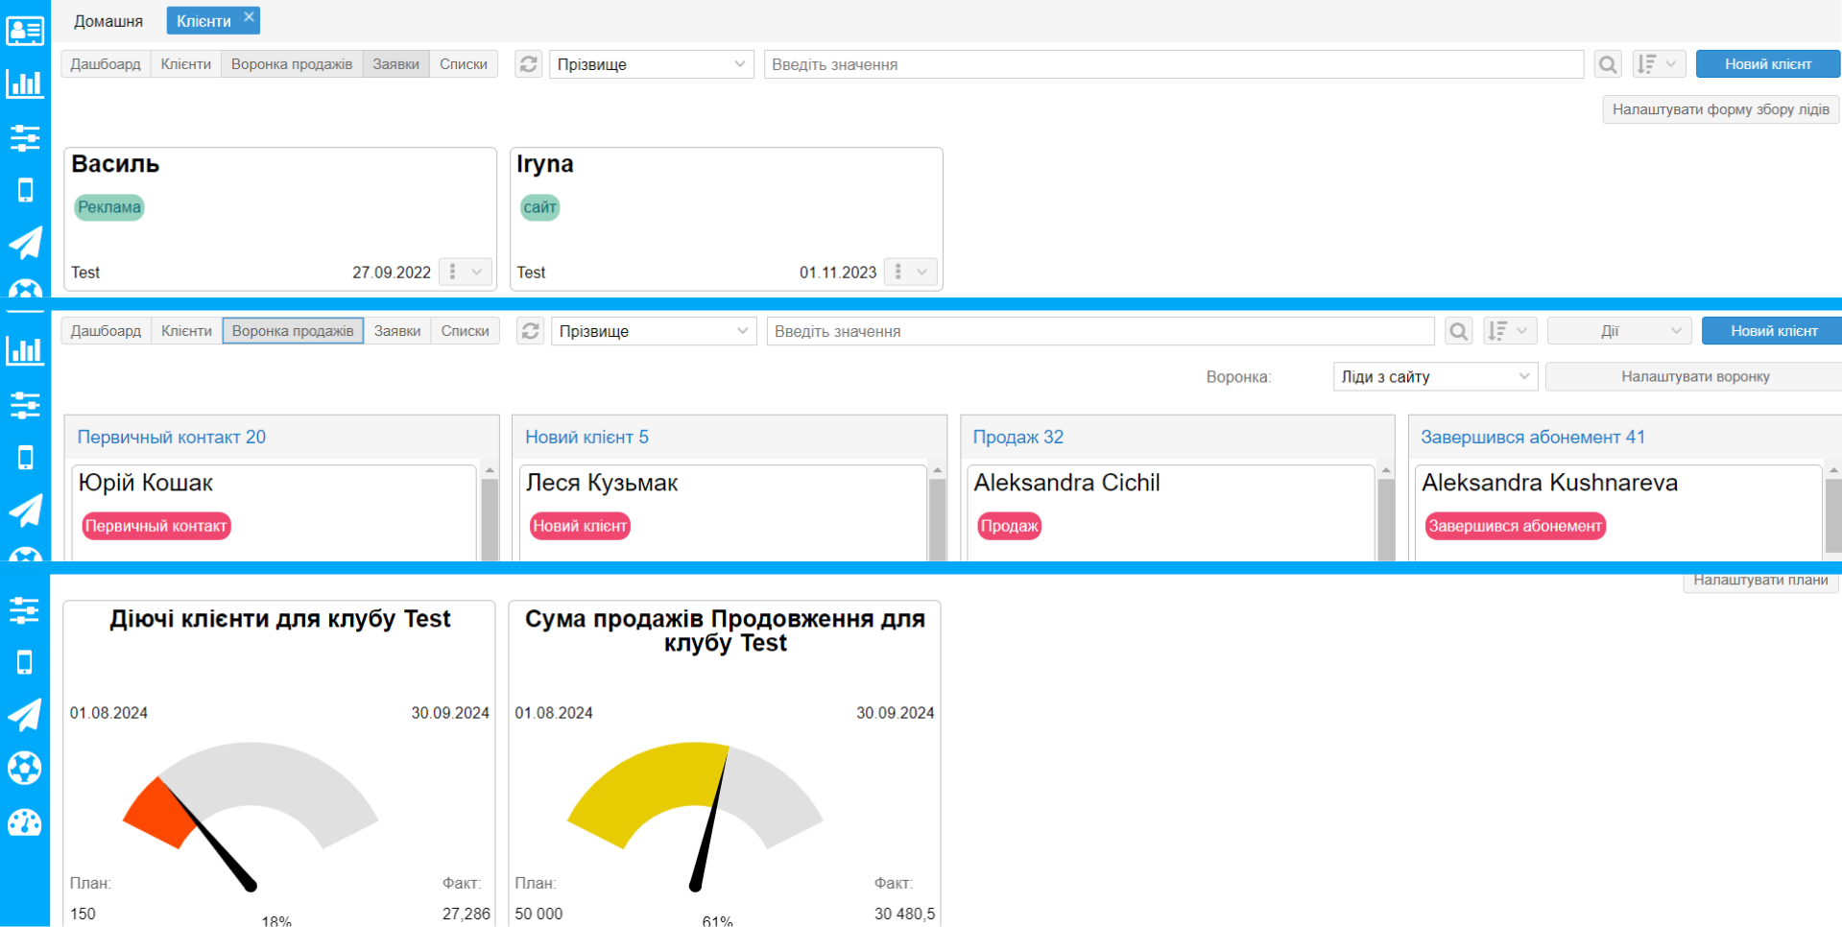Click Налаштувати форму збору лідів
1842x927 pixels.
click(x=1721, y=109)
